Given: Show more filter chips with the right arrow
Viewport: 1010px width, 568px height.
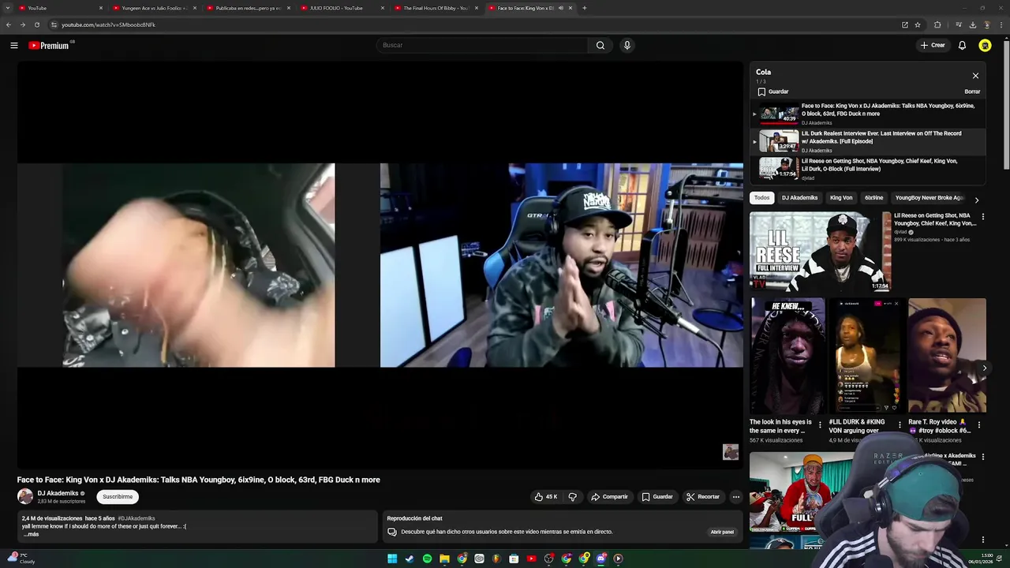Looking at the screenshot, I should [x=977, y=200].
